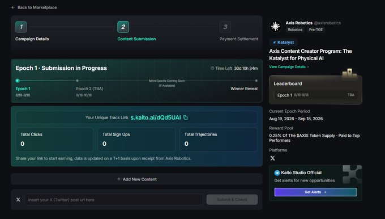This screenshot has height=219, width=385.
Task: Open step 3 Payment Settlement
Action: click(225, 27)
